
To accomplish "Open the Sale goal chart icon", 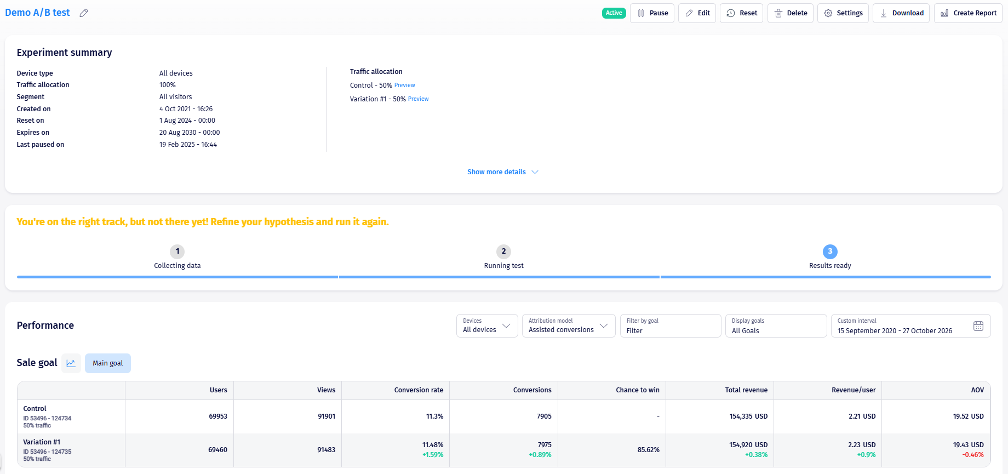I will [71, 363].
